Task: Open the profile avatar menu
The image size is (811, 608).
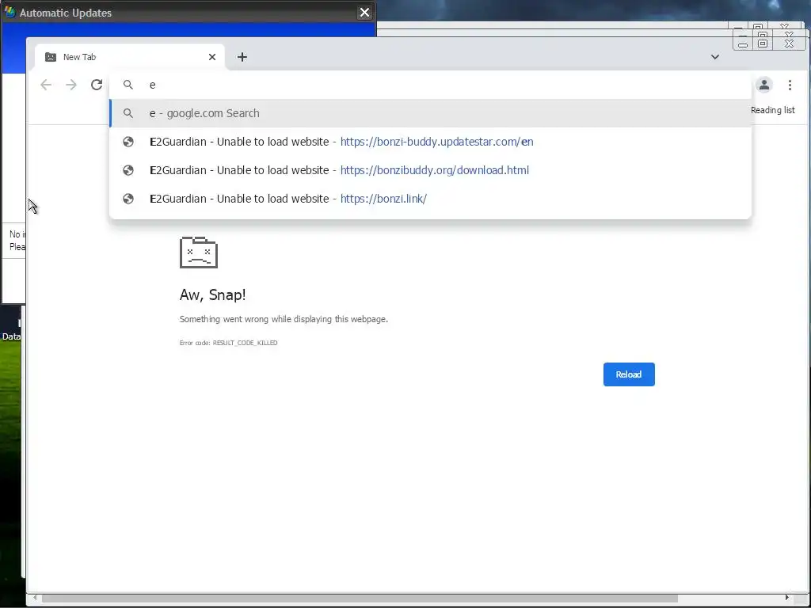Action: coord(764,85)
